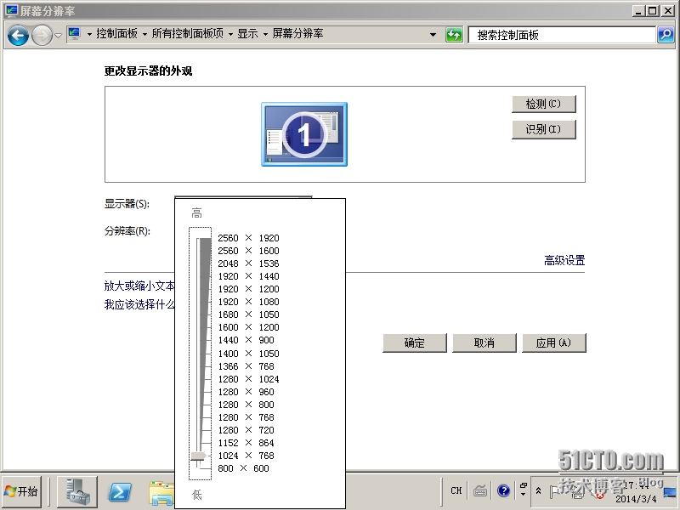The image size is (680, 510).
Task: Open the 我应该选择什么 help link
Action: 139,304
